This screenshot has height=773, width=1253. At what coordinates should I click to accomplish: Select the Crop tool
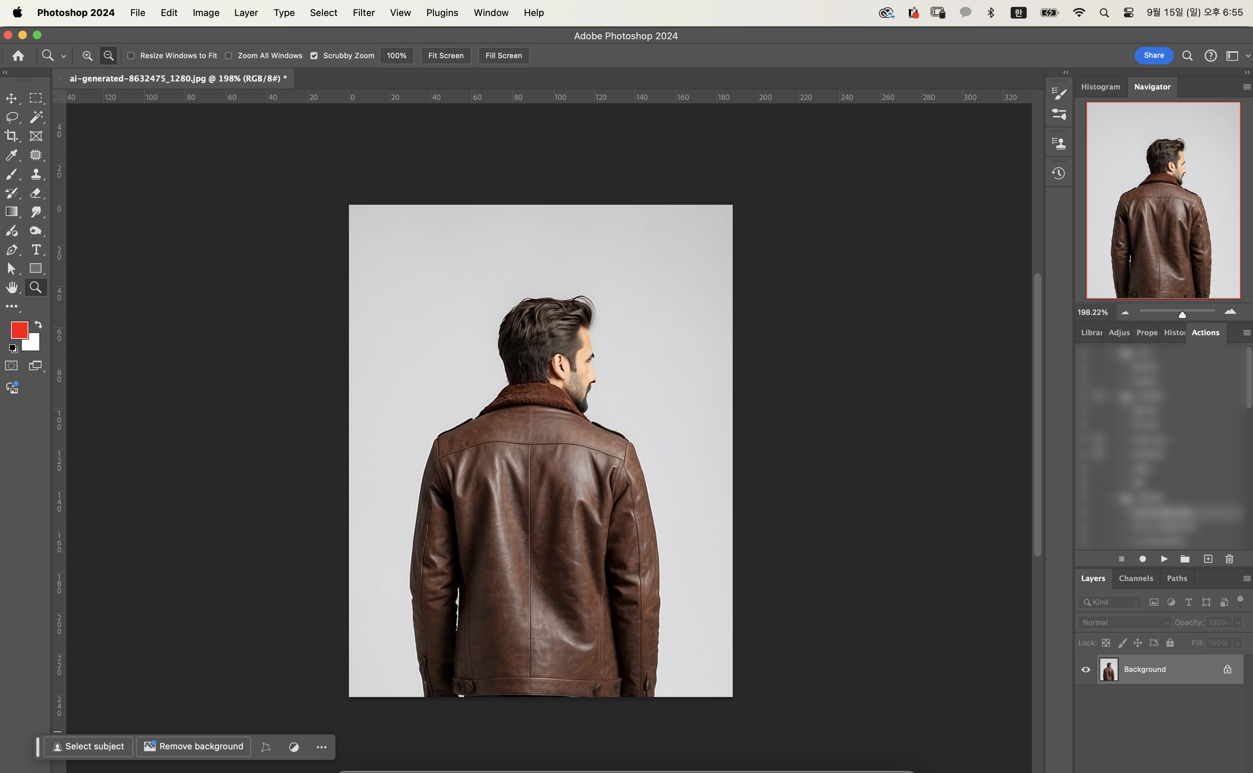[11, 136]
